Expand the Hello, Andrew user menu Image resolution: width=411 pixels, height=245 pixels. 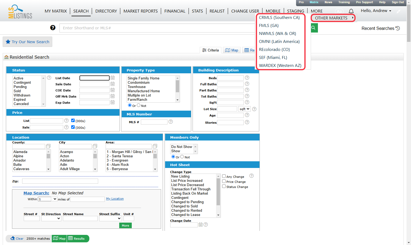coord(376,11)
